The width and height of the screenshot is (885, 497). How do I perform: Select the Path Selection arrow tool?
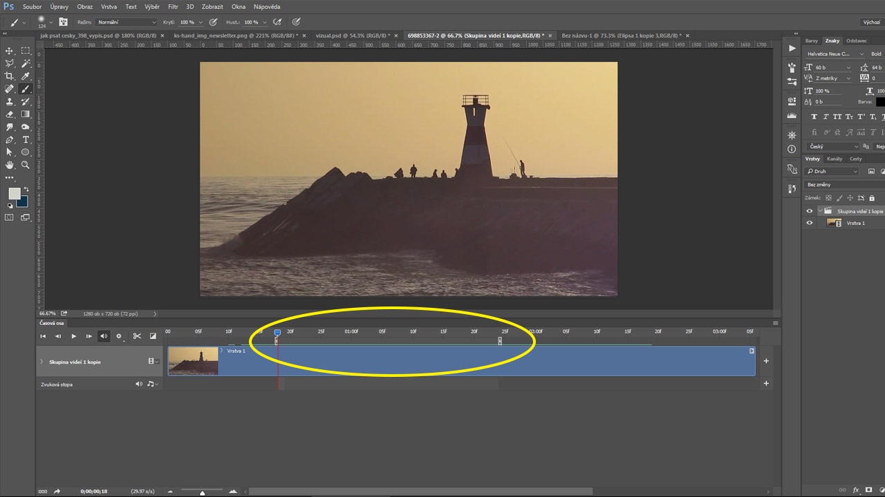10,152
